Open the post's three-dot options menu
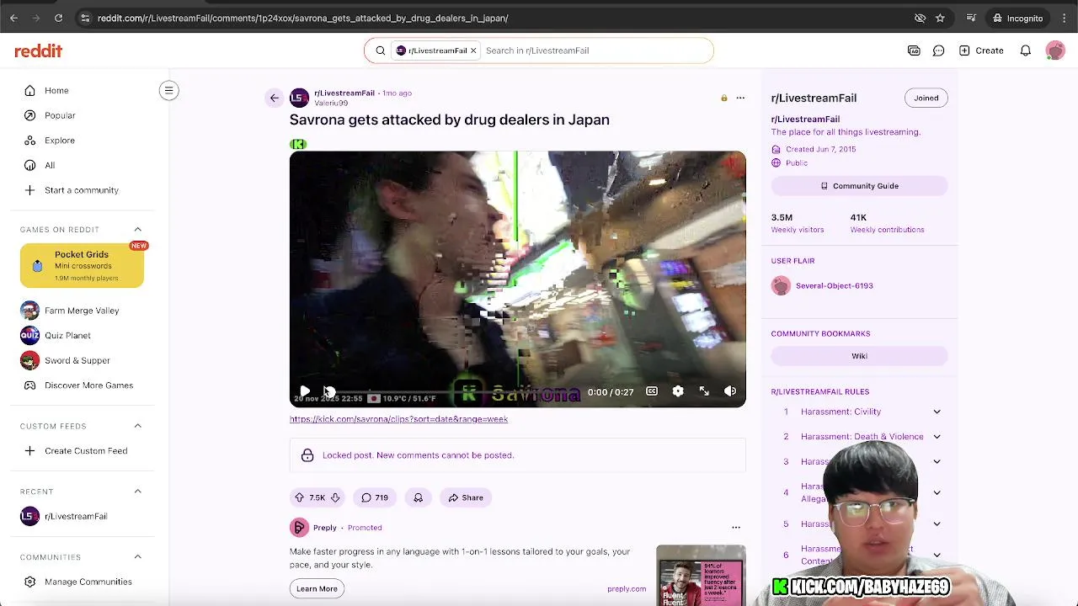The height and width of the screenshot is (606, 1078). coord(740,98)
